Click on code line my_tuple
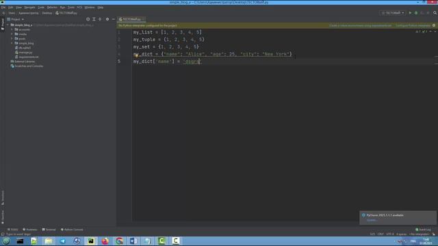The width and height of the screenshot is (438, 246). pyautogui.click(x=169, y=40)
